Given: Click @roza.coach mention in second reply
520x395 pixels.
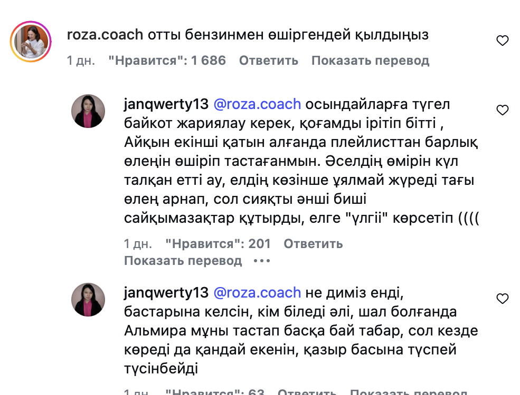Looking at the screenshot, I should coord(257,292).
